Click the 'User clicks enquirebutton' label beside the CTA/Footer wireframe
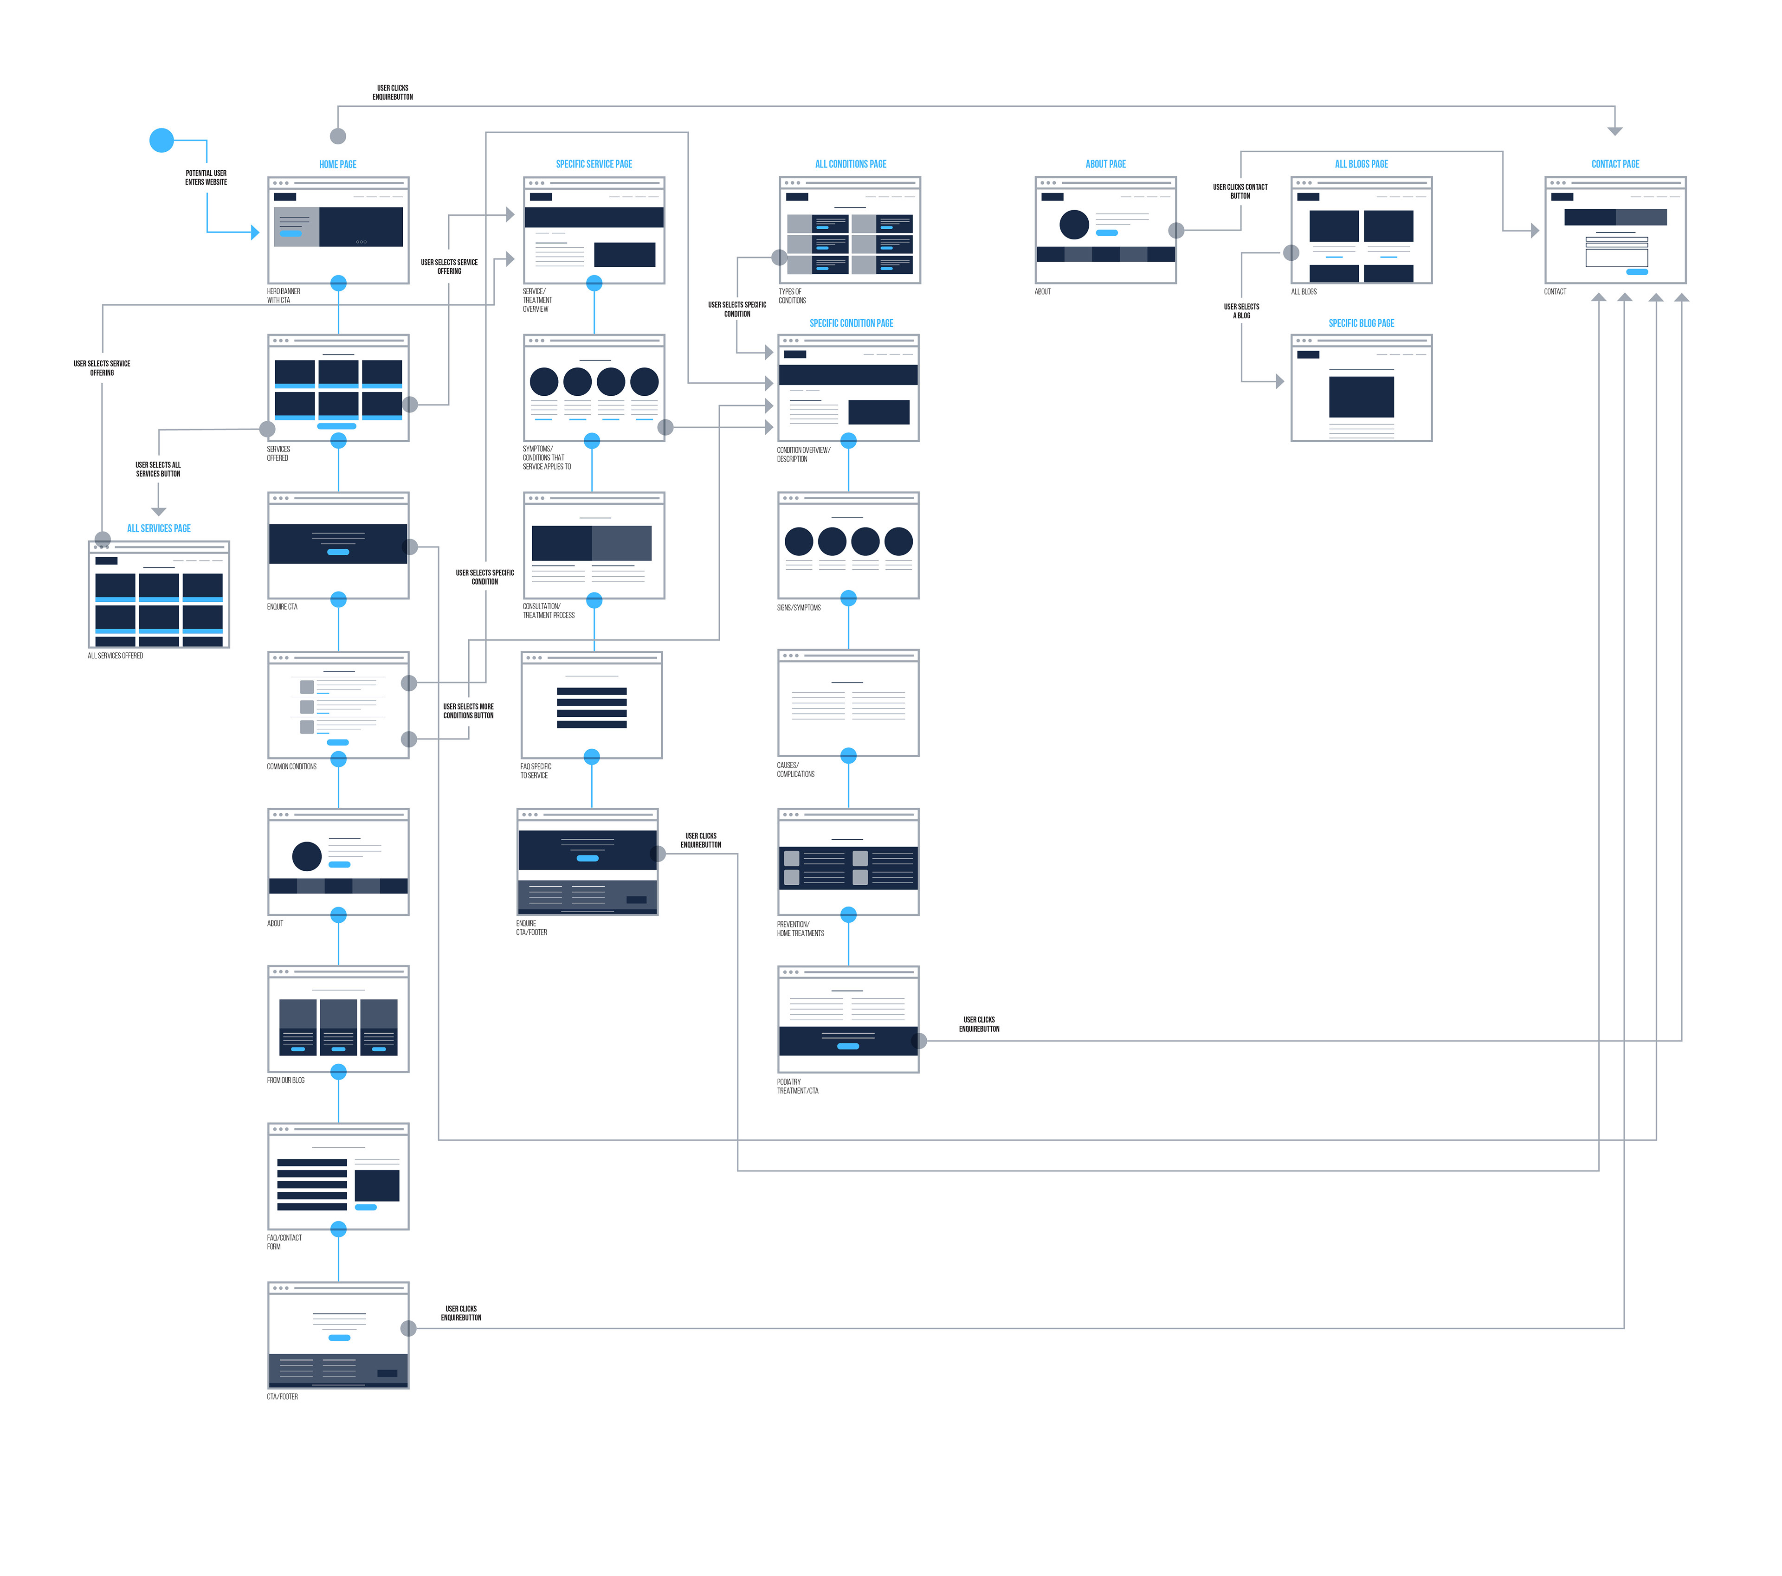 [x=460, y=1313]
